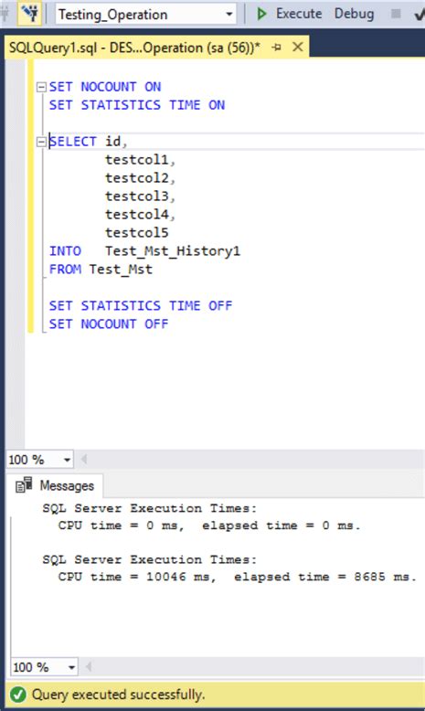Click the INTO keyword in the query
The height and width of the screenshot is (711, 425).
tap(65, 251)
